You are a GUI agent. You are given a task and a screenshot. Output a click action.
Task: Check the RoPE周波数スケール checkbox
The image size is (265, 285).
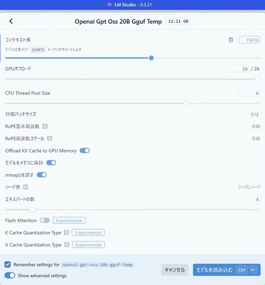[x=50, y=138]
